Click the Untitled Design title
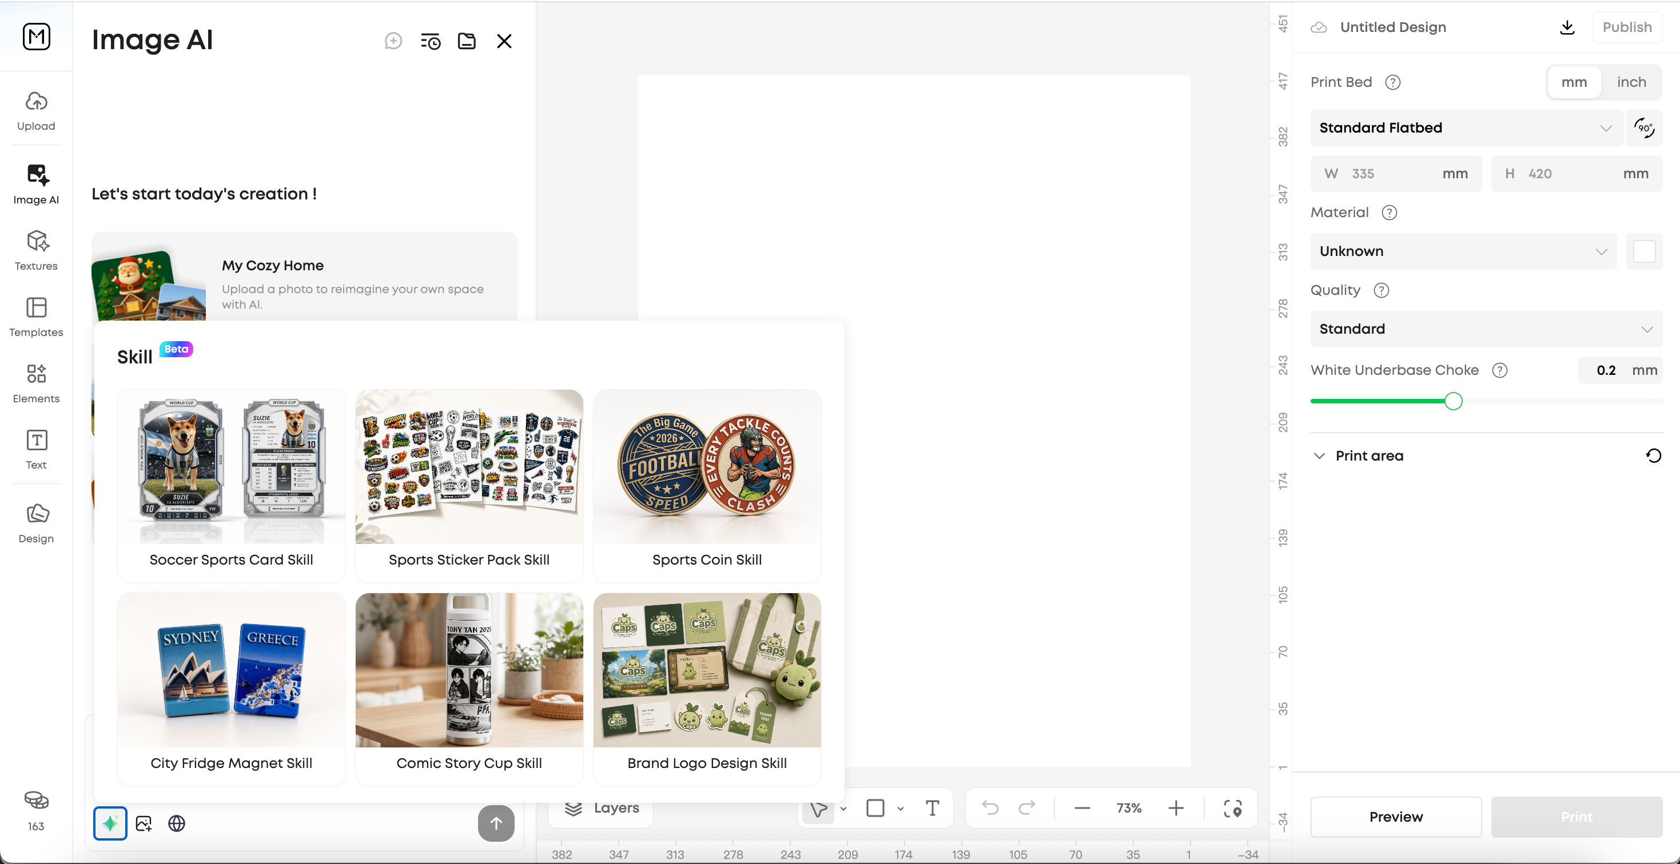The image size is (1680, 864). 1392,27
